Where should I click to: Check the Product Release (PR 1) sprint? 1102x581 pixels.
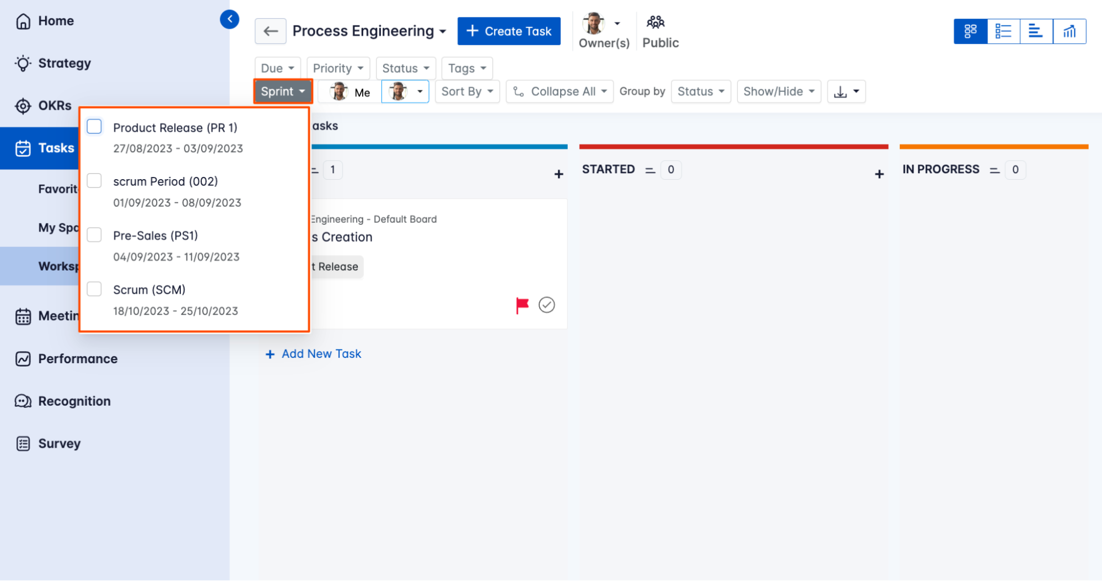coord(94,126)
